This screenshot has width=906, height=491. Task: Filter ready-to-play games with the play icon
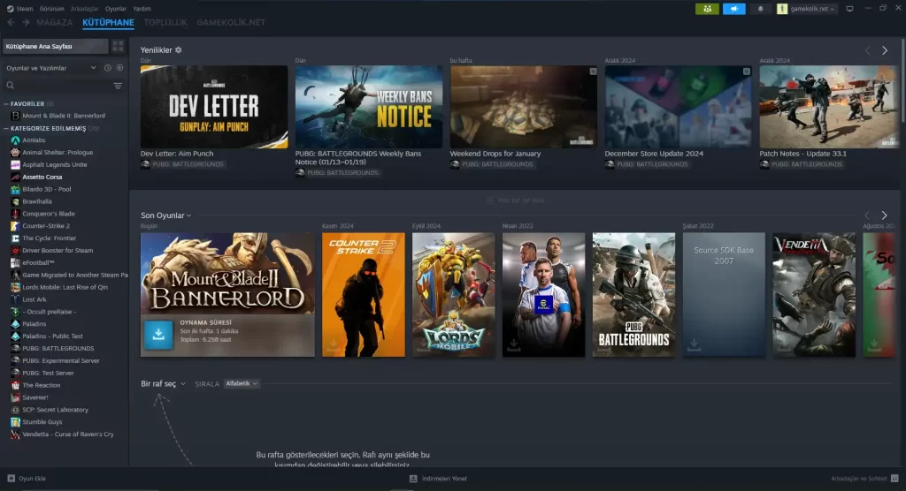pyautogui.click(x=119, y=68)
